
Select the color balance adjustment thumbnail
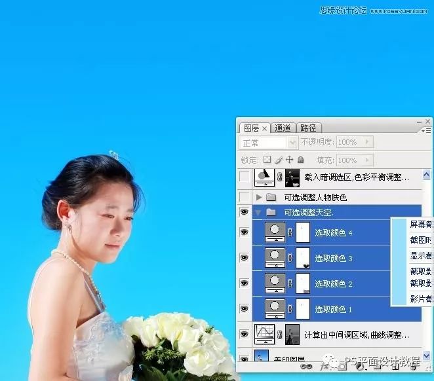click(264, 177)
